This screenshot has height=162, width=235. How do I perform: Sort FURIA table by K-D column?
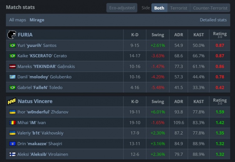[135, 35]
